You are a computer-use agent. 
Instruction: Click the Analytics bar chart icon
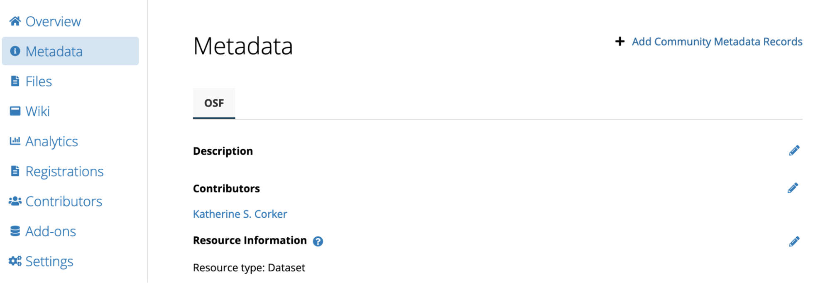click(x=15, y=141)
